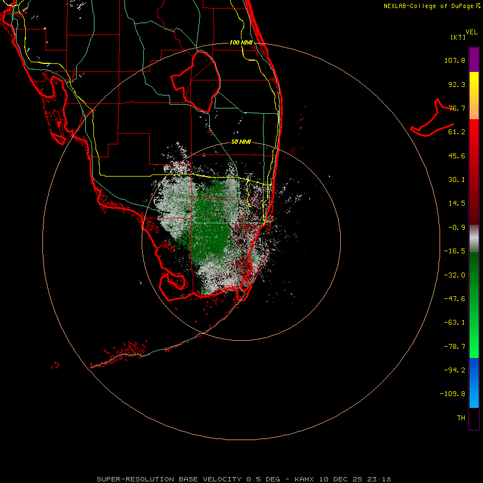
Task: Click the 50 NMI range ring label
Action: (241, 142)
